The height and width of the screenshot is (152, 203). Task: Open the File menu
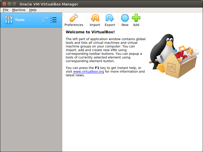(x=6, y=10)
